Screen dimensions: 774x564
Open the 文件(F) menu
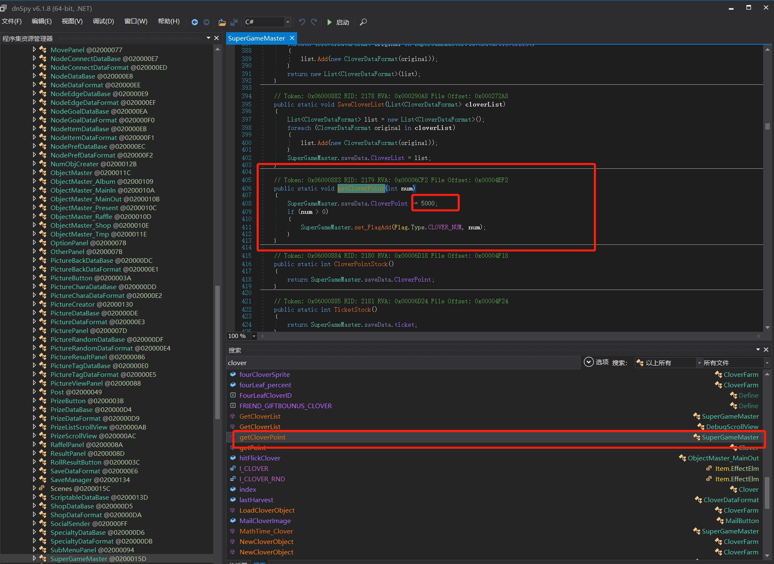point(12,22)
